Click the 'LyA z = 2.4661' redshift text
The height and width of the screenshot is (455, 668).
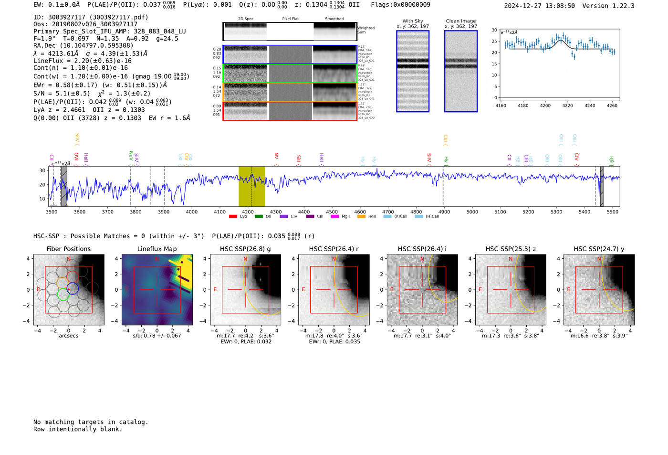pos(59,110)
